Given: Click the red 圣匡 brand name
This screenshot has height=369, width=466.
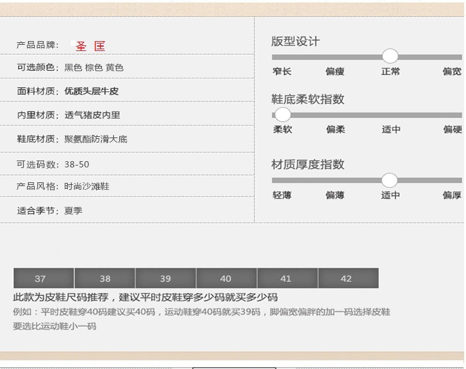Looking at the screenshot, I should tap(91, 46).
